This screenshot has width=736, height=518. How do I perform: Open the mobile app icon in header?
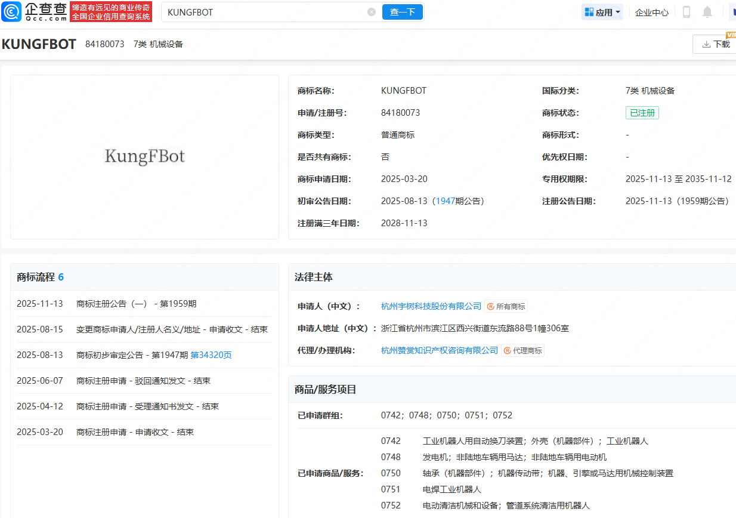(686, 11)
